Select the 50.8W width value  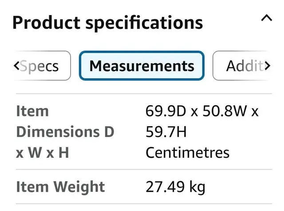(x=225, y=111)
